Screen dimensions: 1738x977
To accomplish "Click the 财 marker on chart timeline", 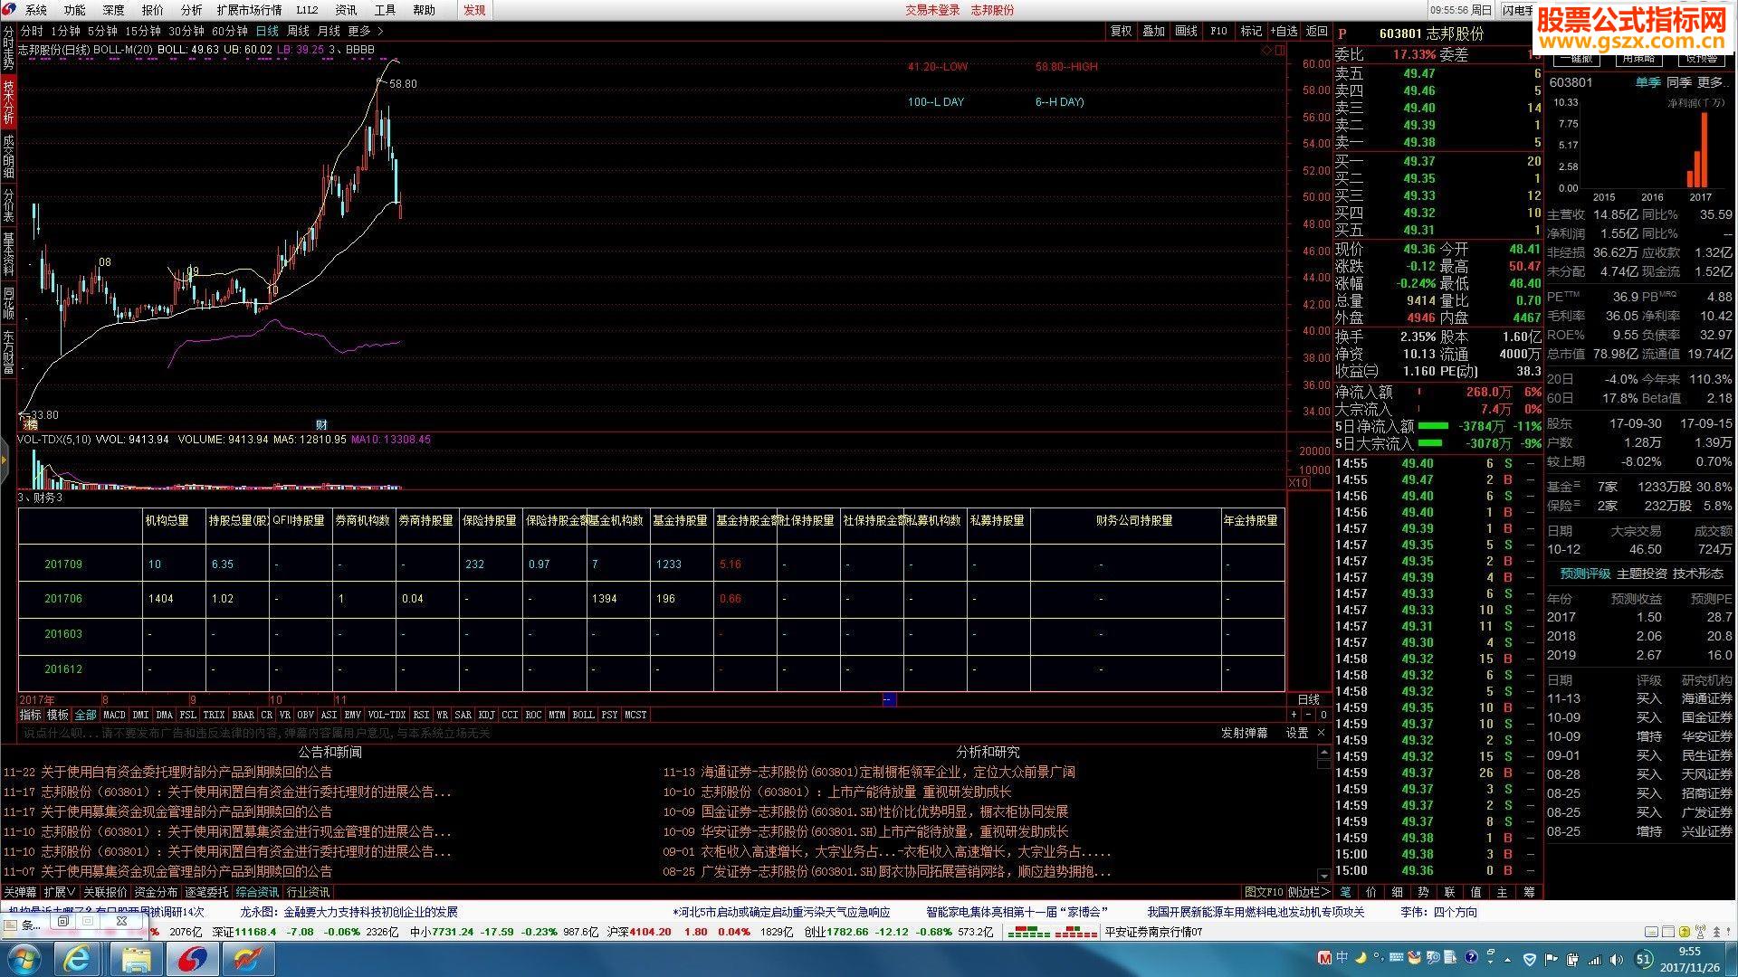I will [x=321, y=424].
